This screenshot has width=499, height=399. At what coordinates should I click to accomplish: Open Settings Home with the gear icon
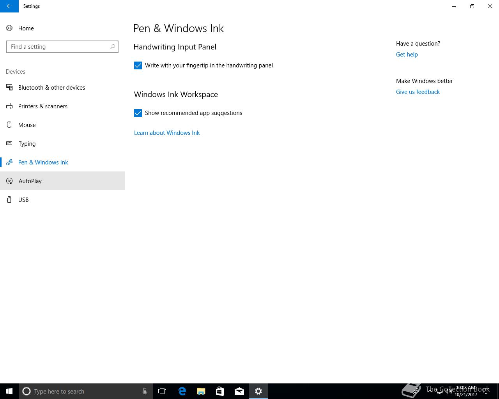click(9, 28)
